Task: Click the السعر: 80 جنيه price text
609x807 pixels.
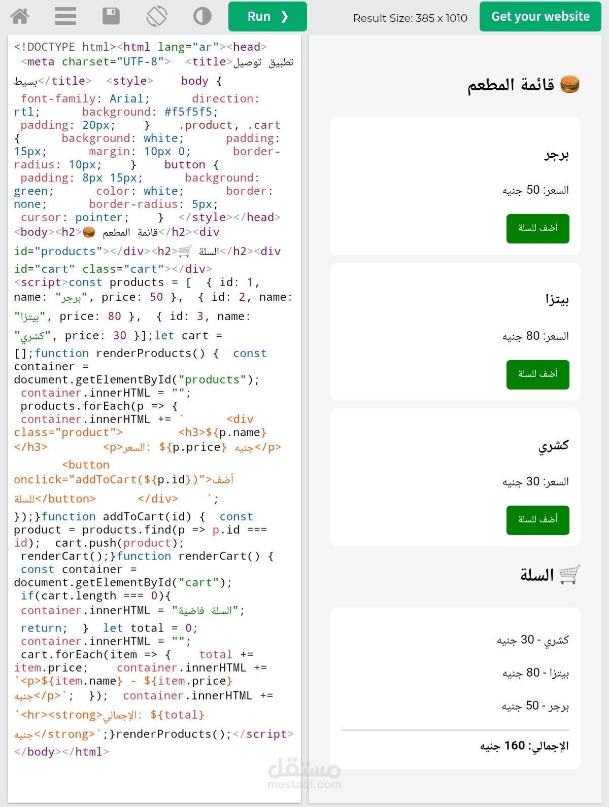Action: click(x=535, y=336)
